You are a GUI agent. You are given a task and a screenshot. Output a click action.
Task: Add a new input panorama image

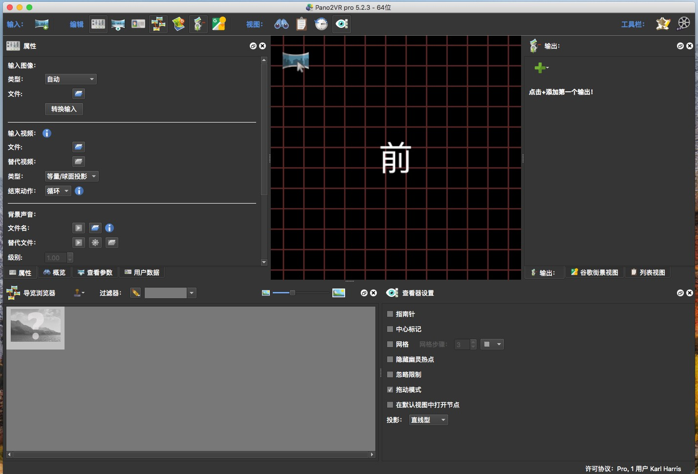42,23
